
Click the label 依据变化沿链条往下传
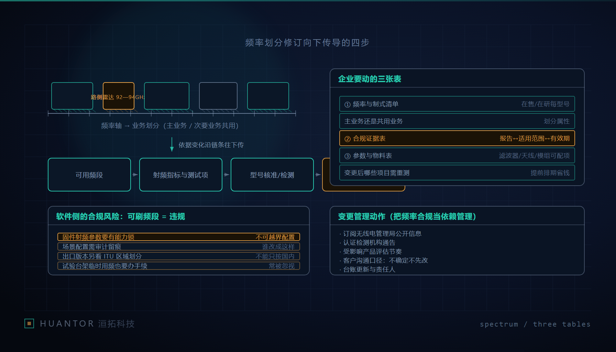pyautogui.click(x=211, y=145)
